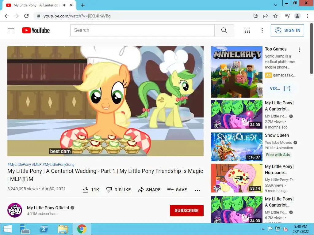Image resolution: width=314 pixels, height=235 pixels.
Task: Mute the tab via speaker icon
Action: click(x=64, y=5)
